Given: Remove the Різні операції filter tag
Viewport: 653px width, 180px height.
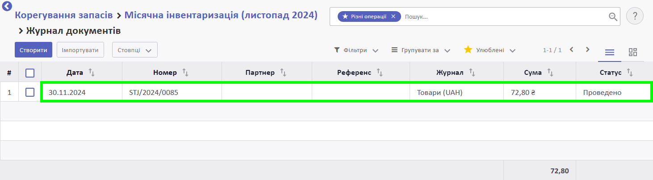Looking at the screenshot, I should 393,16.
